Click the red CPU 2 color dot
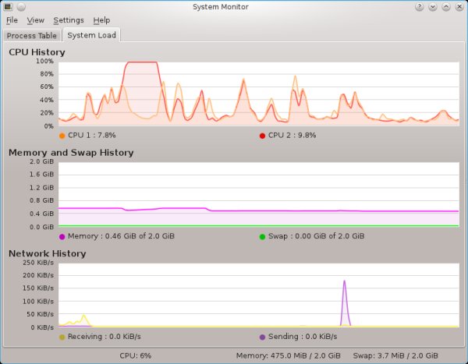The image size is (468, 364). (x=262, y=136)
